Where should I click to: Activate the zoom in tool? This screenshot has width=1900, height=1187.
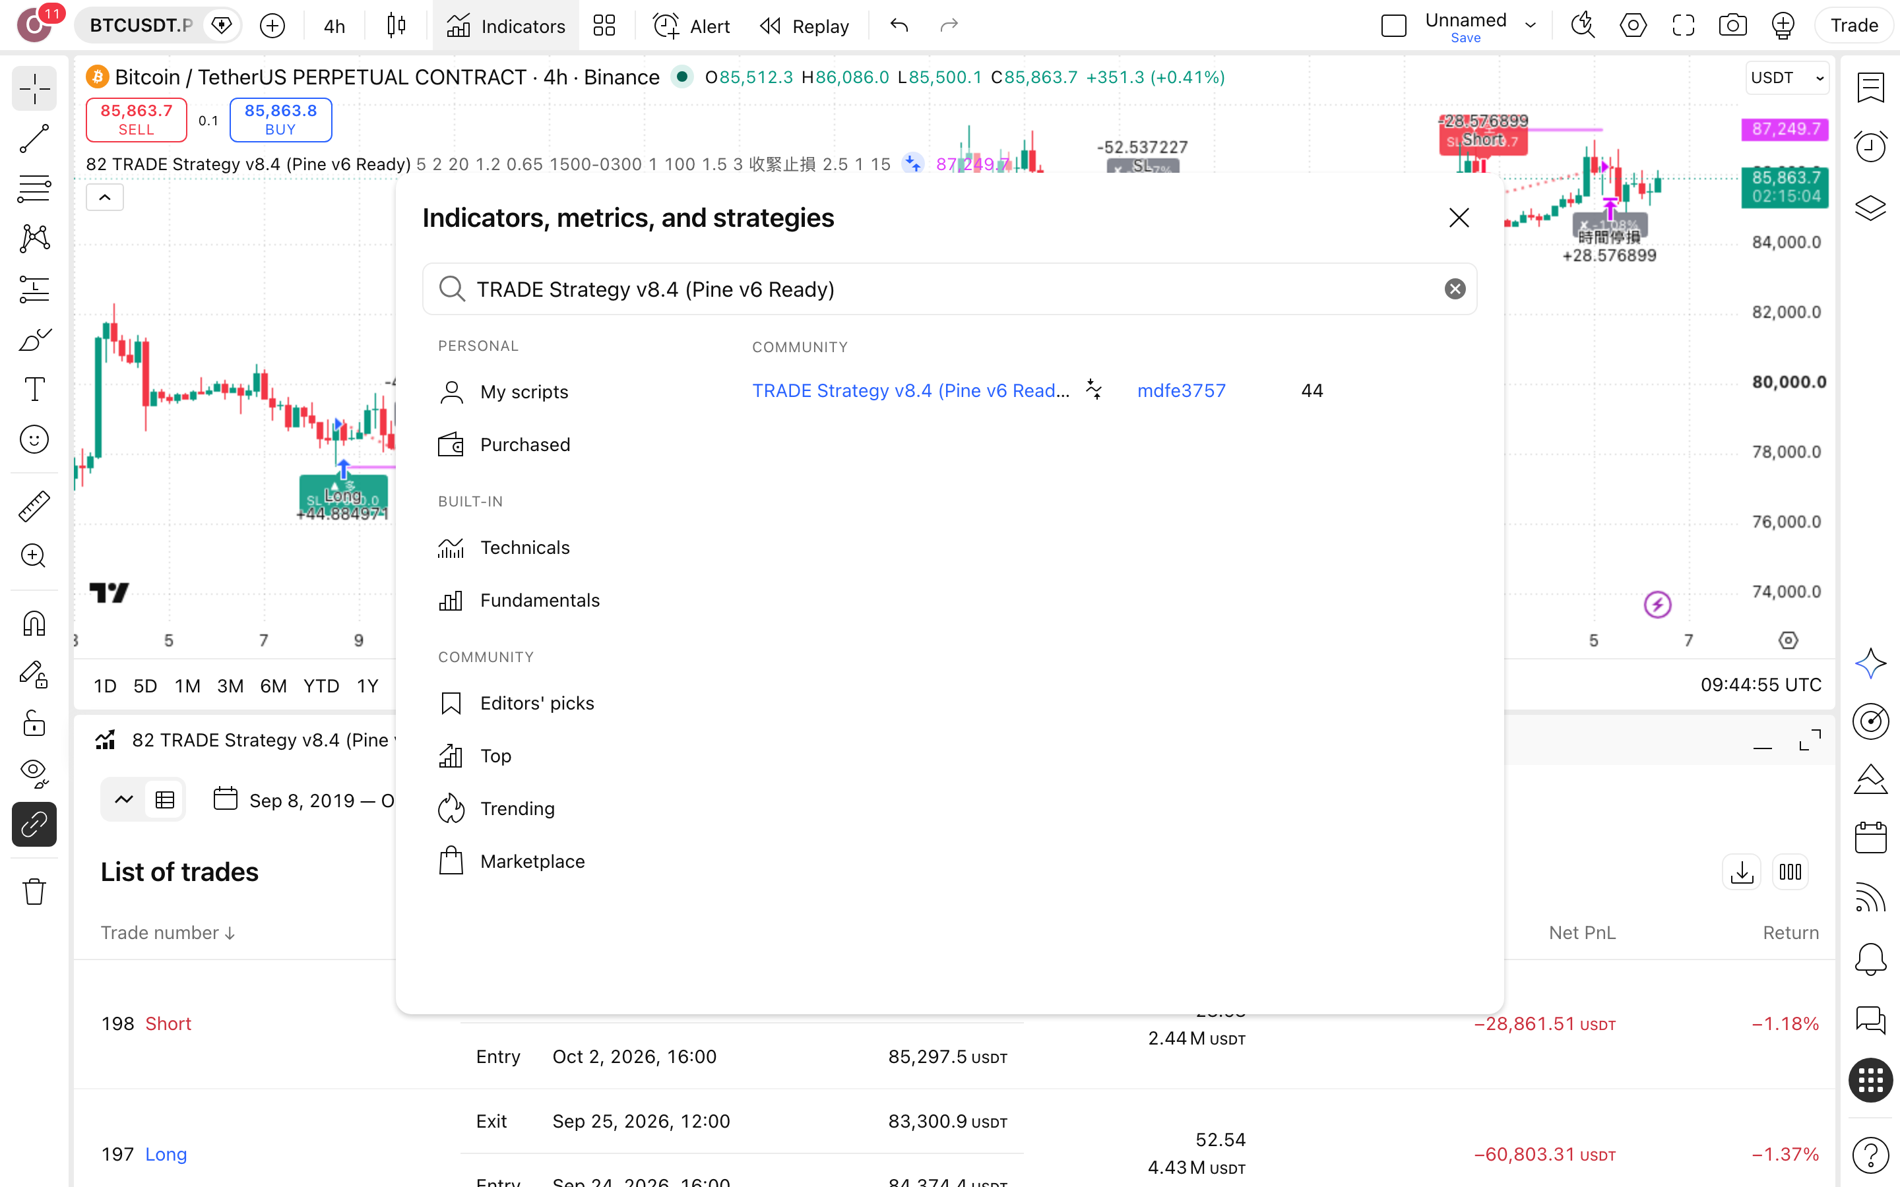pos(34,557)
